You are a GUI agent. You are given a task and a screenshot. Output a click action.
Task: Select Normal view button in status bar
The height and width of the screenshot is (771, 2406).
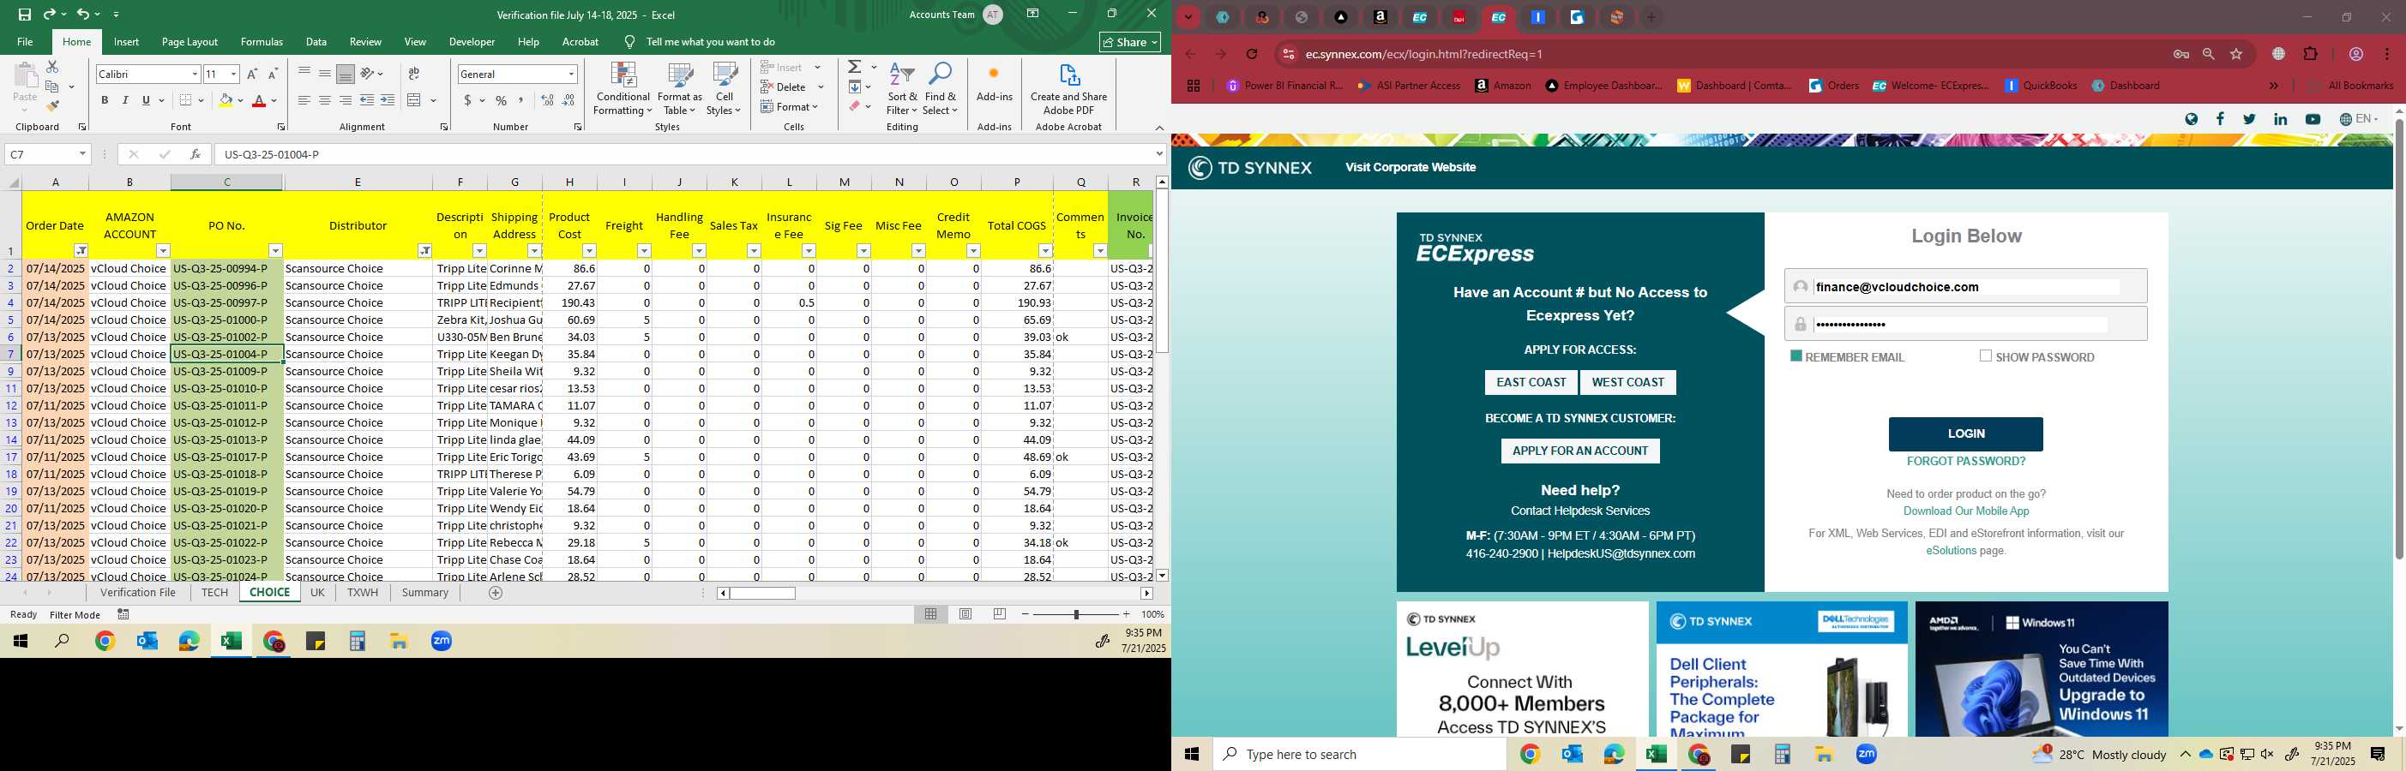pyautogui.click(x=930, y=614)
